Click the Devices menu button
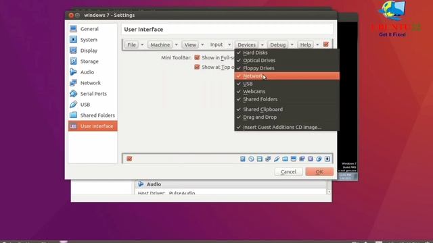The height and width of the screenshot is (243, 433). click(246, 45)
